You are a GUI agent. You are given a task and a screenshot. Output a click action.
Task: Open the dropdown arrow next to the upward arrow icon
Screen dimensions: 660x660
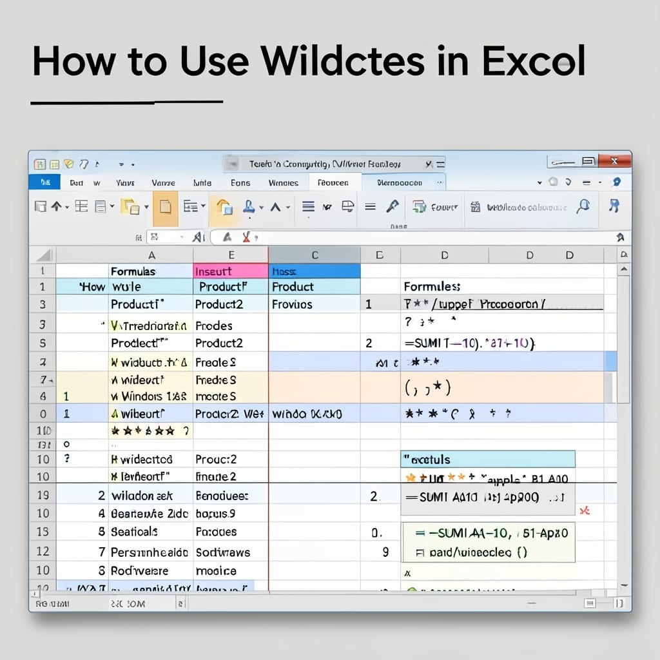coord(67,207)
